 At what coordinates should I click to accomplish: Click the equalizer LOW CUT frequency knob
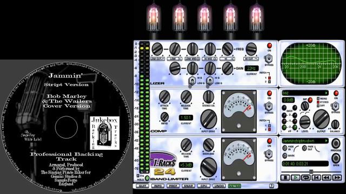point(157,49)
